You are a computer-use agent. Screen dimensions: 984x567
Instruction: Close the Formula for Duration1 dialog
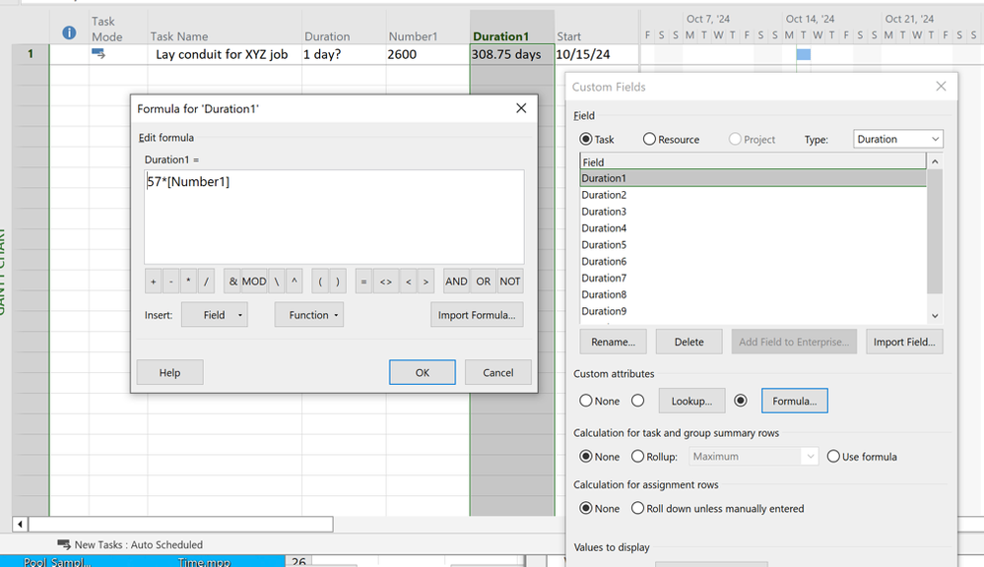[521, 108]
